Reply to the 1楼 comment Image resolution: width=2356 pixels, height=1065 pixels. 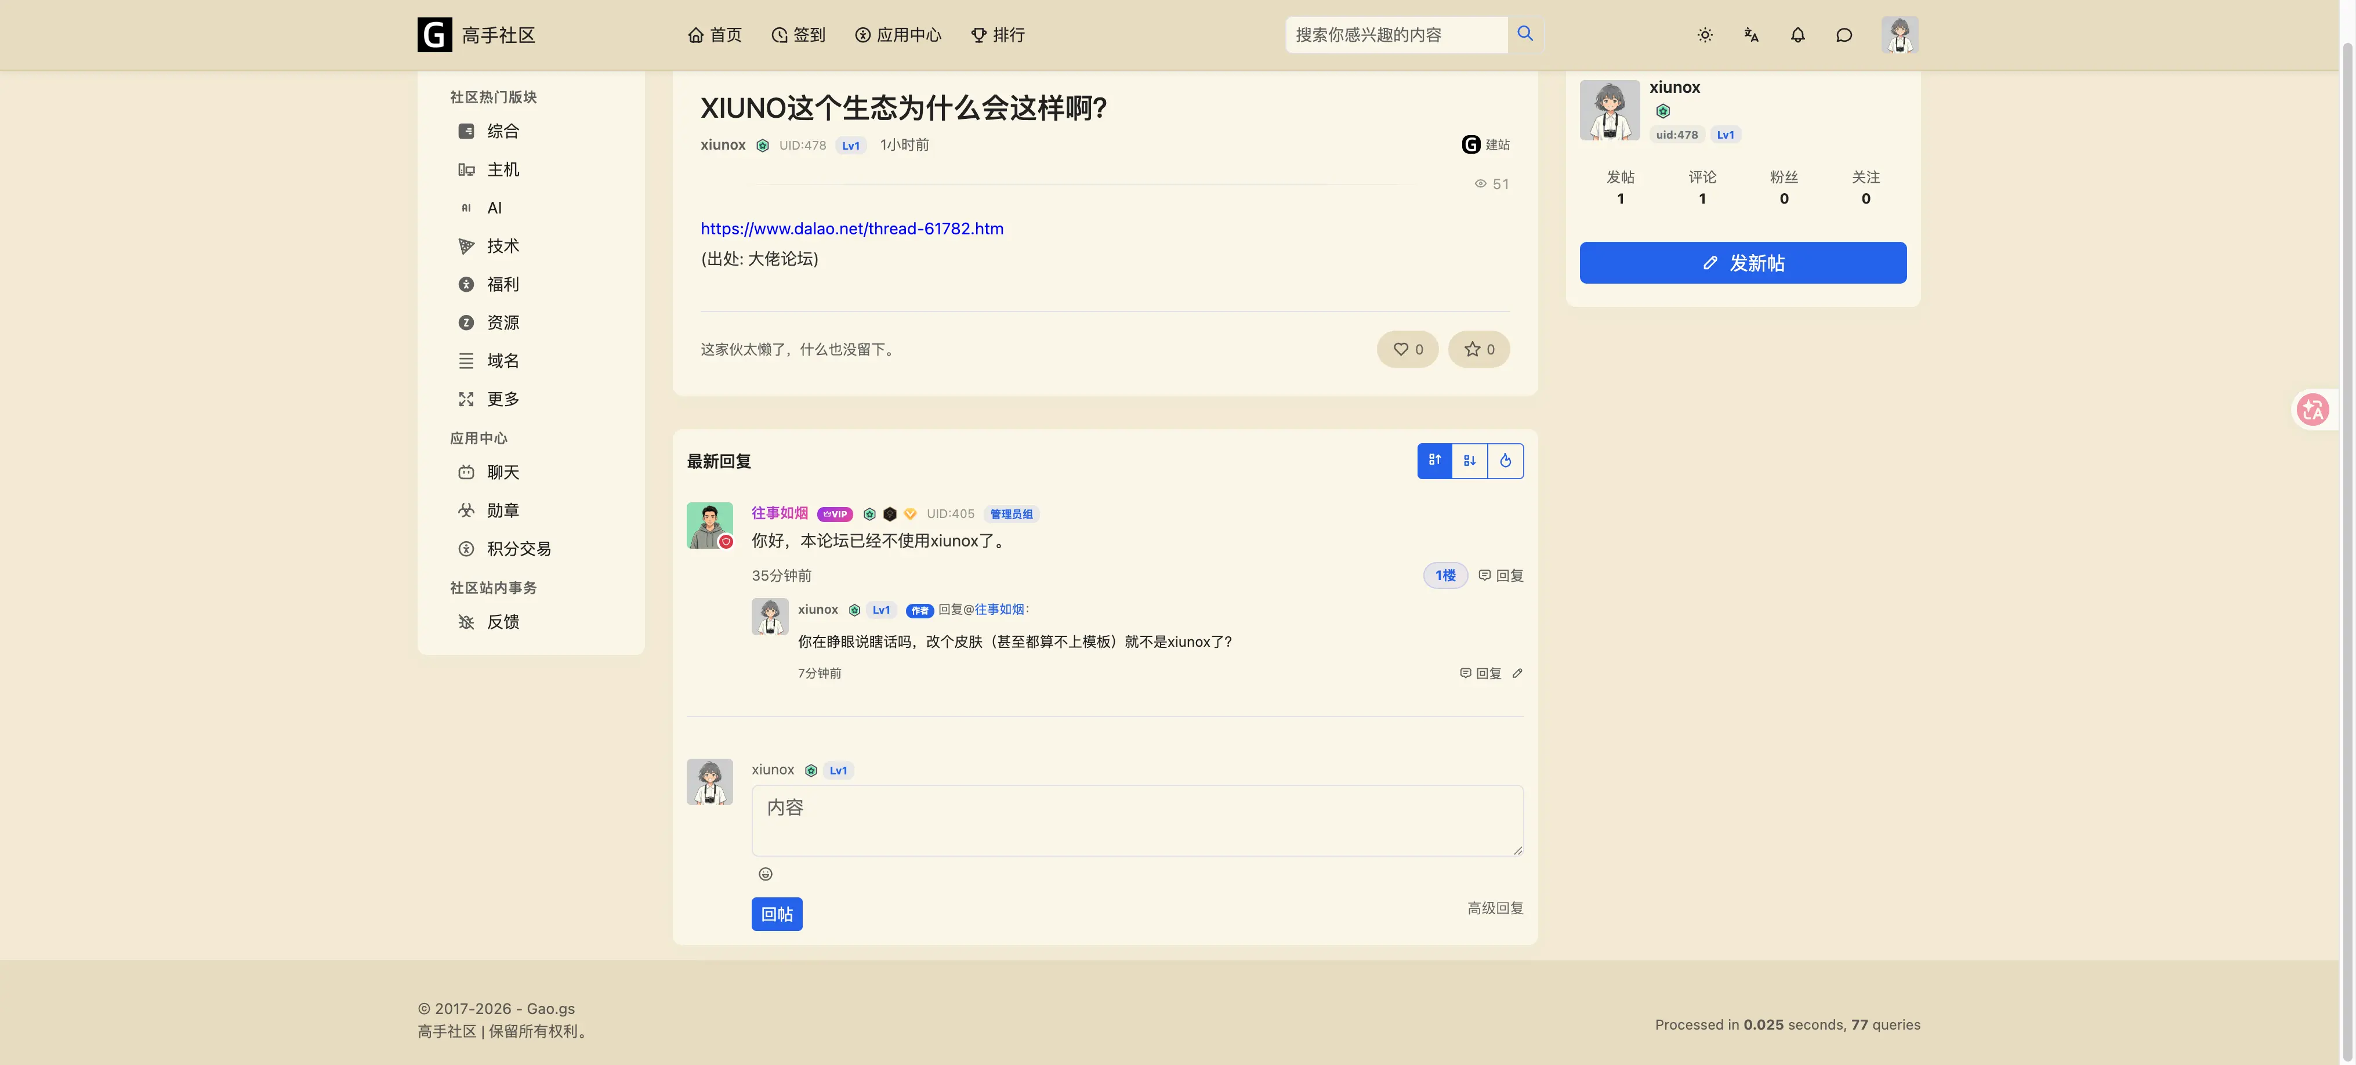1501,575
